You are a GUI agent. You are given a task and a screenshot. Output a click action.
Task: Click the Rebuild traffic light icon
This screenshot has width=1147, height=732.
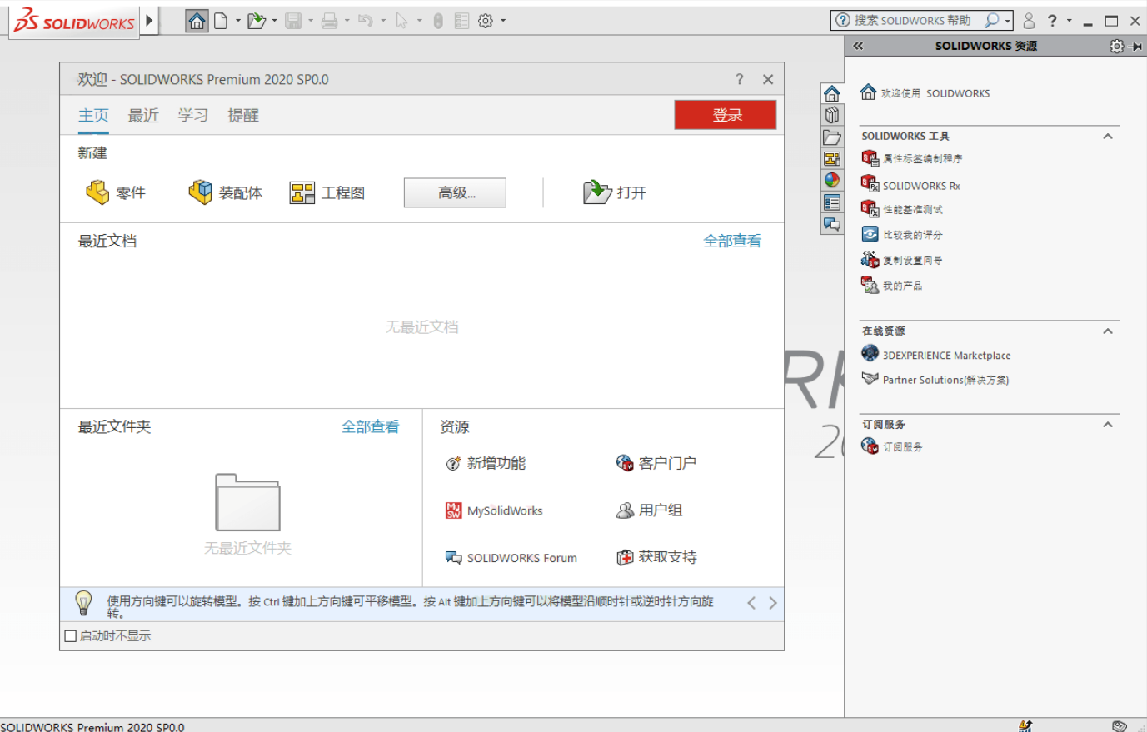click(x=438, y=21)
